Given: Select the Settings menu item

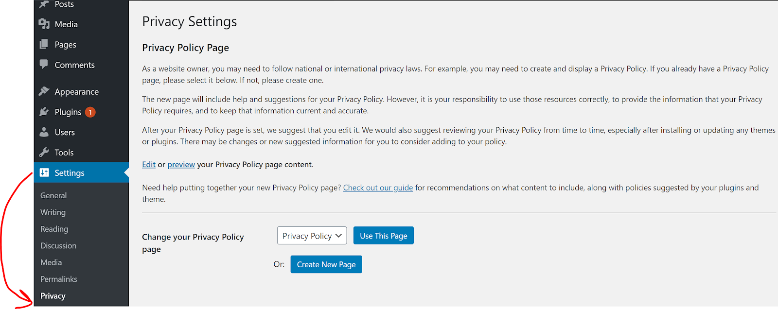Looking at the screenshot, I should 81,173.
